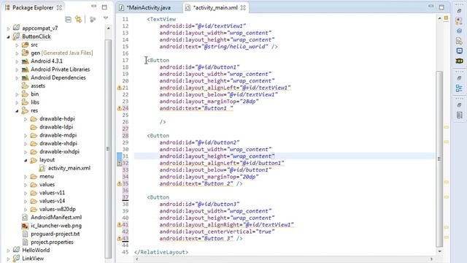Screen dimensions: 467x263
Task: Close the Package Explorer tab
Action: pos(59,8)
